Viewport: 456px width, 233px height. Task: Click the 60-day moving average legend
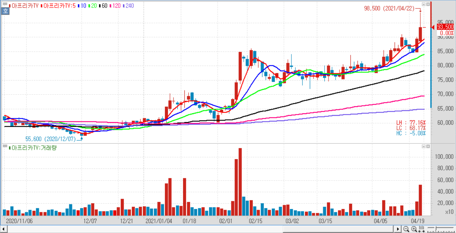[x=103, y=6]
